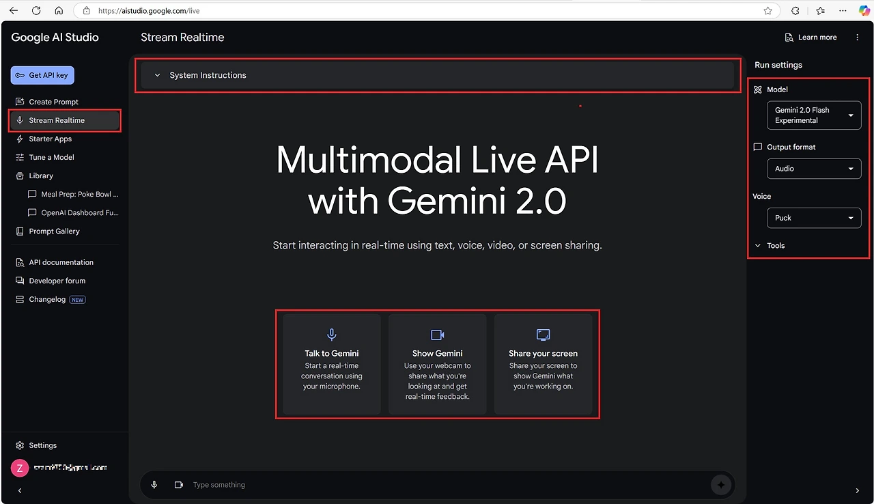Select the Share your screen card
The height and width of the screenshot is (504, 874).
point(544,364)
